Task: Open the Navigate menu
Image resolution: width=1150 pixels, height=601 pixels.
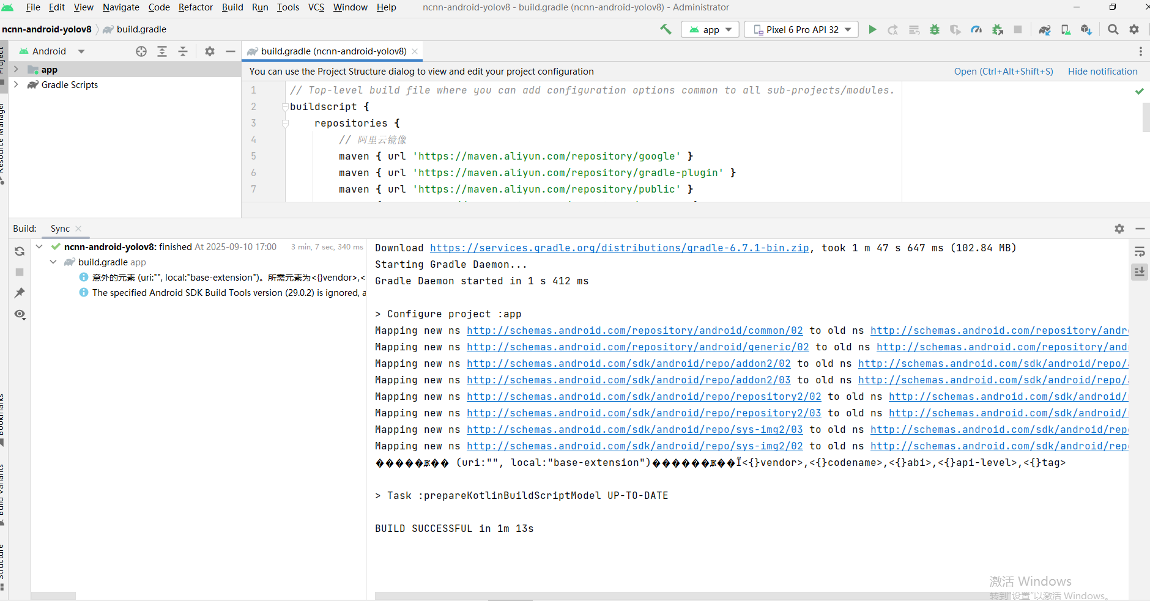Action: (121, 7)
